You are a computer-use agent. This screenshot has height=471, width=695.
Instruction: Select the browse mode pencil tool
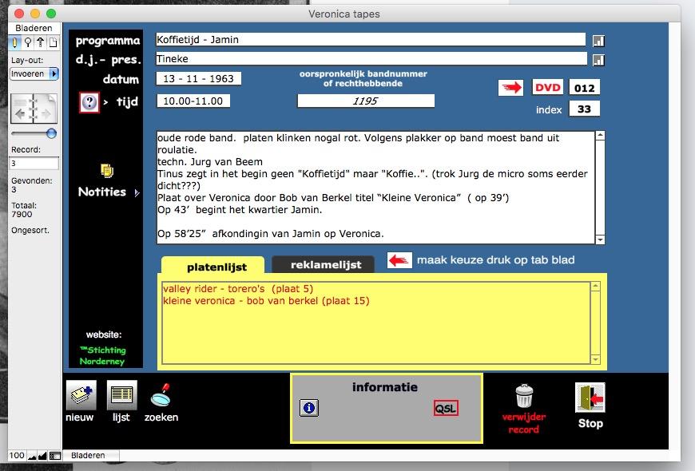pos(16,42)
